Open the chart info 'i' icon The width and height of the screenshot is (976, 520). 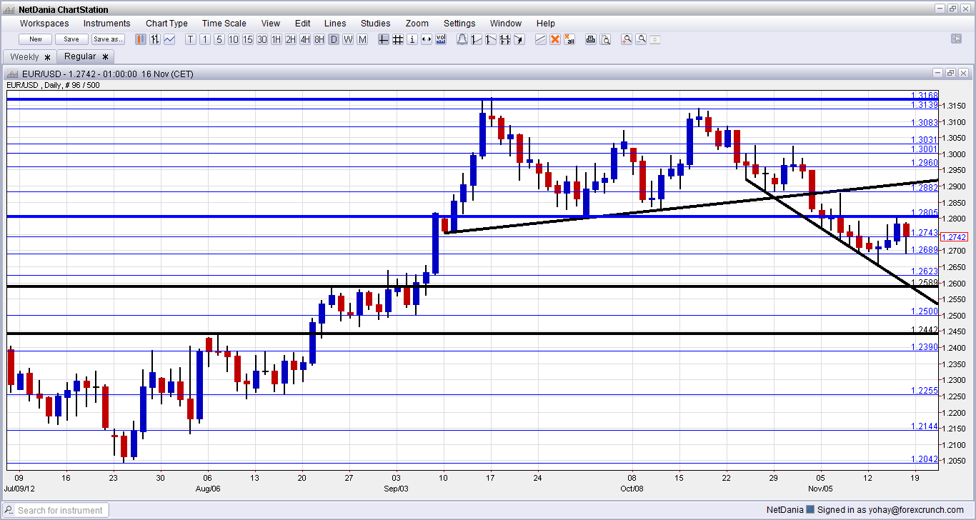(412, 39)
